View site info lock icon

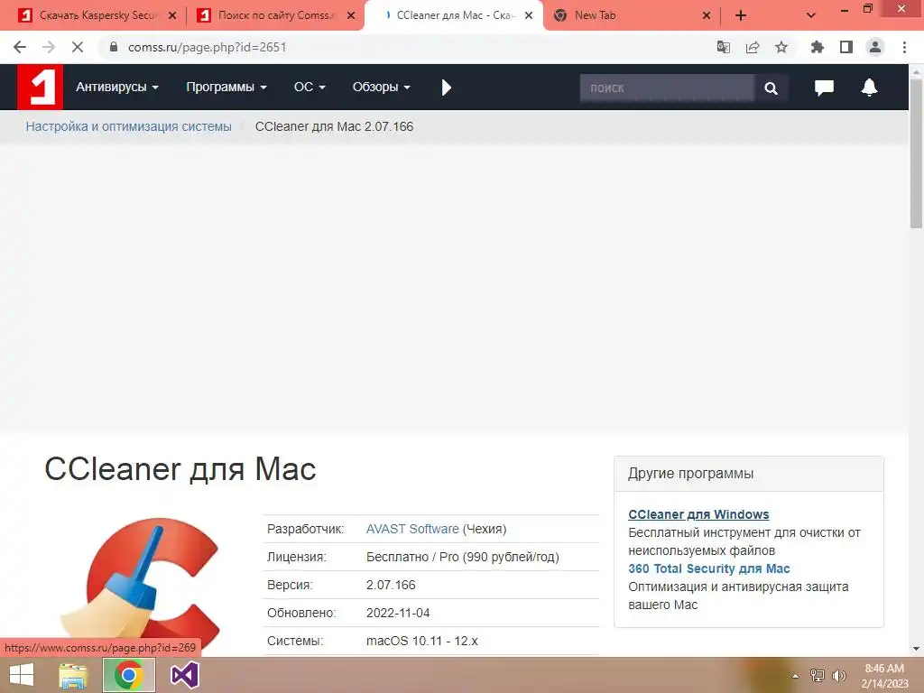click(114, 47)
